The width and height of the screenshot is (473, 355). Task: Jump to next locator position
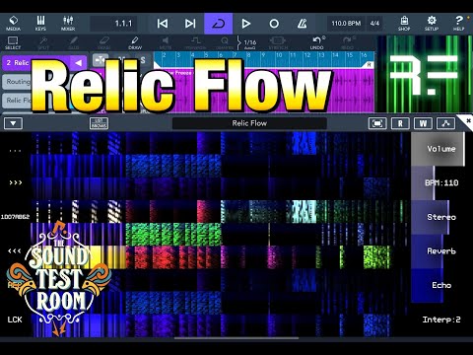point(190,24)
